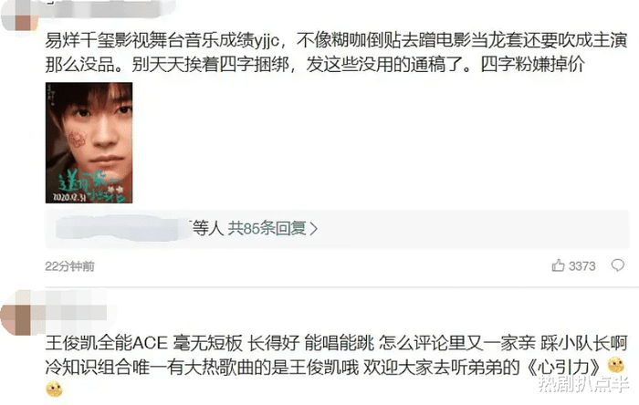Like the comment with 3373 likes
639x405 pixels.
pyautogui.click(x=559, y=265)
